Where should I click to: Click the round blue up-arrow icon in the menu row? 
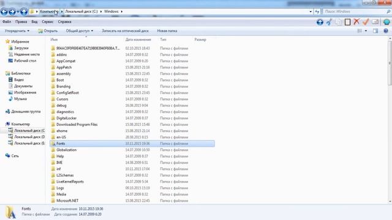click(x=320, y=22)
